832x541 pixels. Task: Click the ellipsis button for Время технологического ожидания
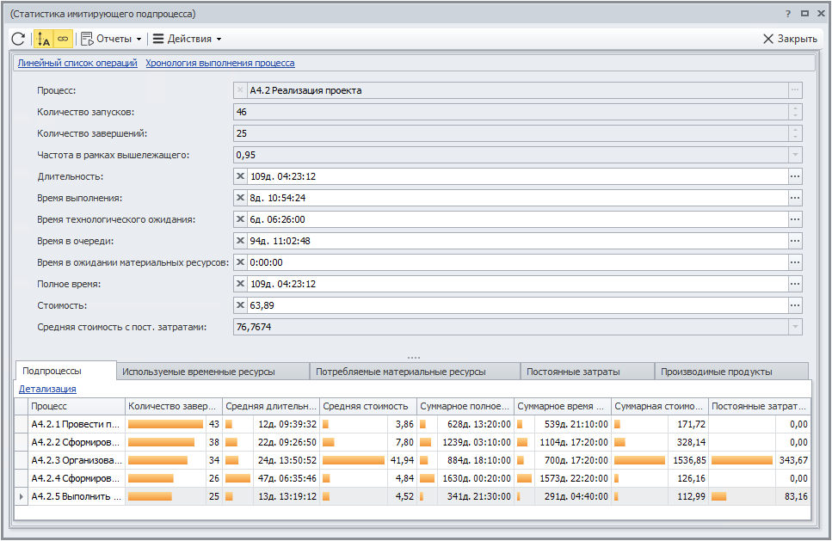point(795,219)
